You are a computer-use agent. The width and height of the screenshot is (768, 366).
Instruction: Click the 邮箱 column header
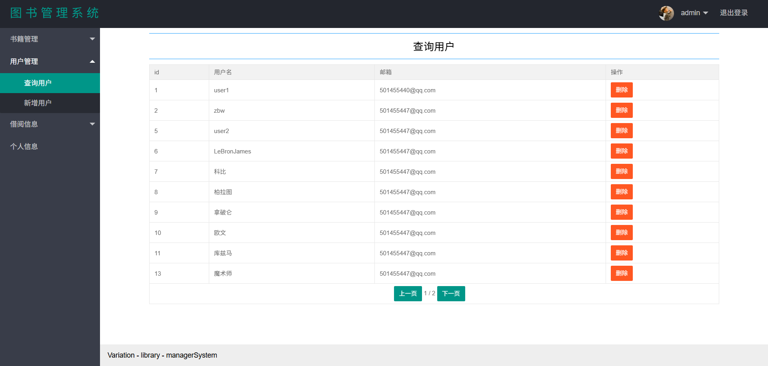click(x=490, y=72)
